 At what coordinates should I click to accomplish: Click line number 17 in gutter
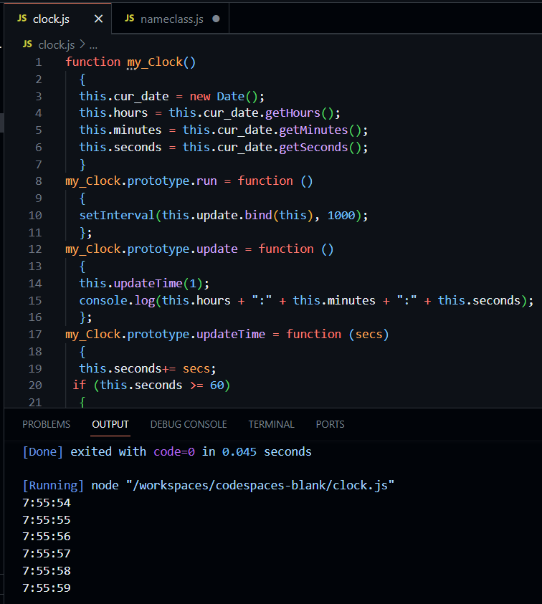click(x=35, y=335)
